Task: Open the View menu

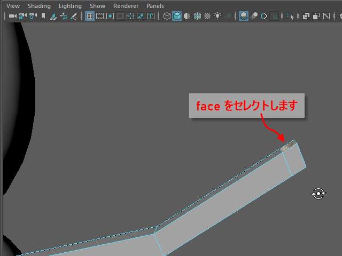Action: point(13,6)
